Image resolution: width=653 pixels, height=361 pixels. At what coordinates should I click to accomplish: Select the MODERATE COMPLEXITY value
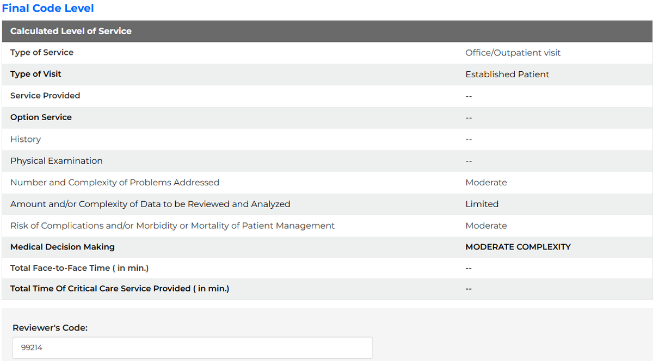tap(518, 247)
